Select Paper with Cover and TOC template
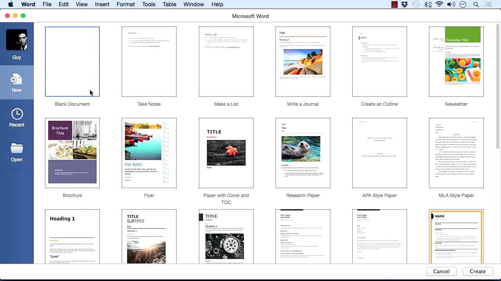The height and width of the screenshot is (281, 501). coord(226,153)
